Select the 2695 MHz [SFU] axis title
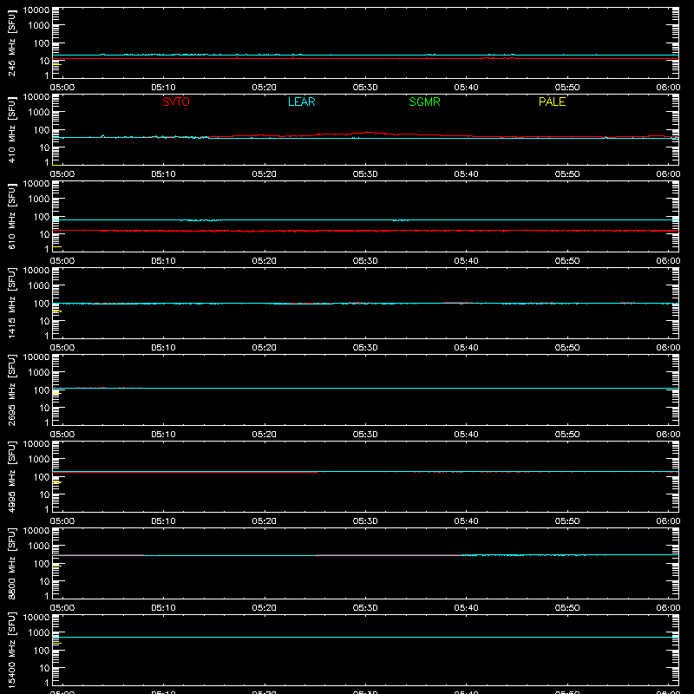 pos(11,390)
